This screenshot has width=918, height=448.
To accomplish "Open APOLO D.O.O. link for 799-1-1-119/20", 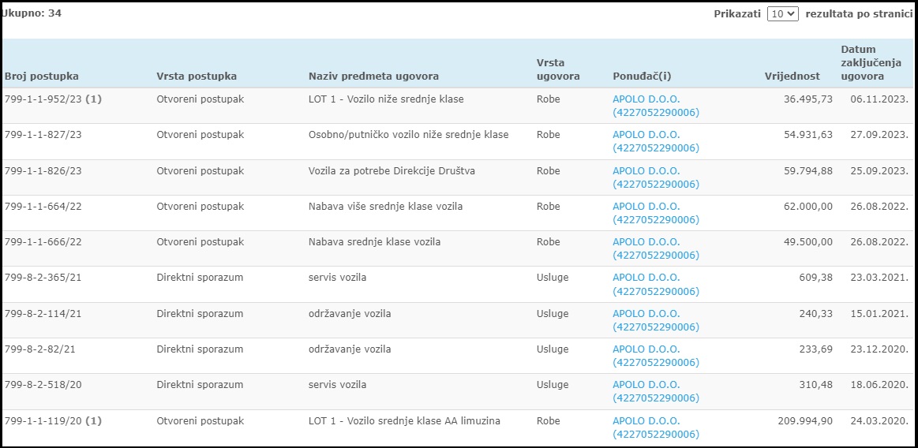I will (x=656, y=428).
